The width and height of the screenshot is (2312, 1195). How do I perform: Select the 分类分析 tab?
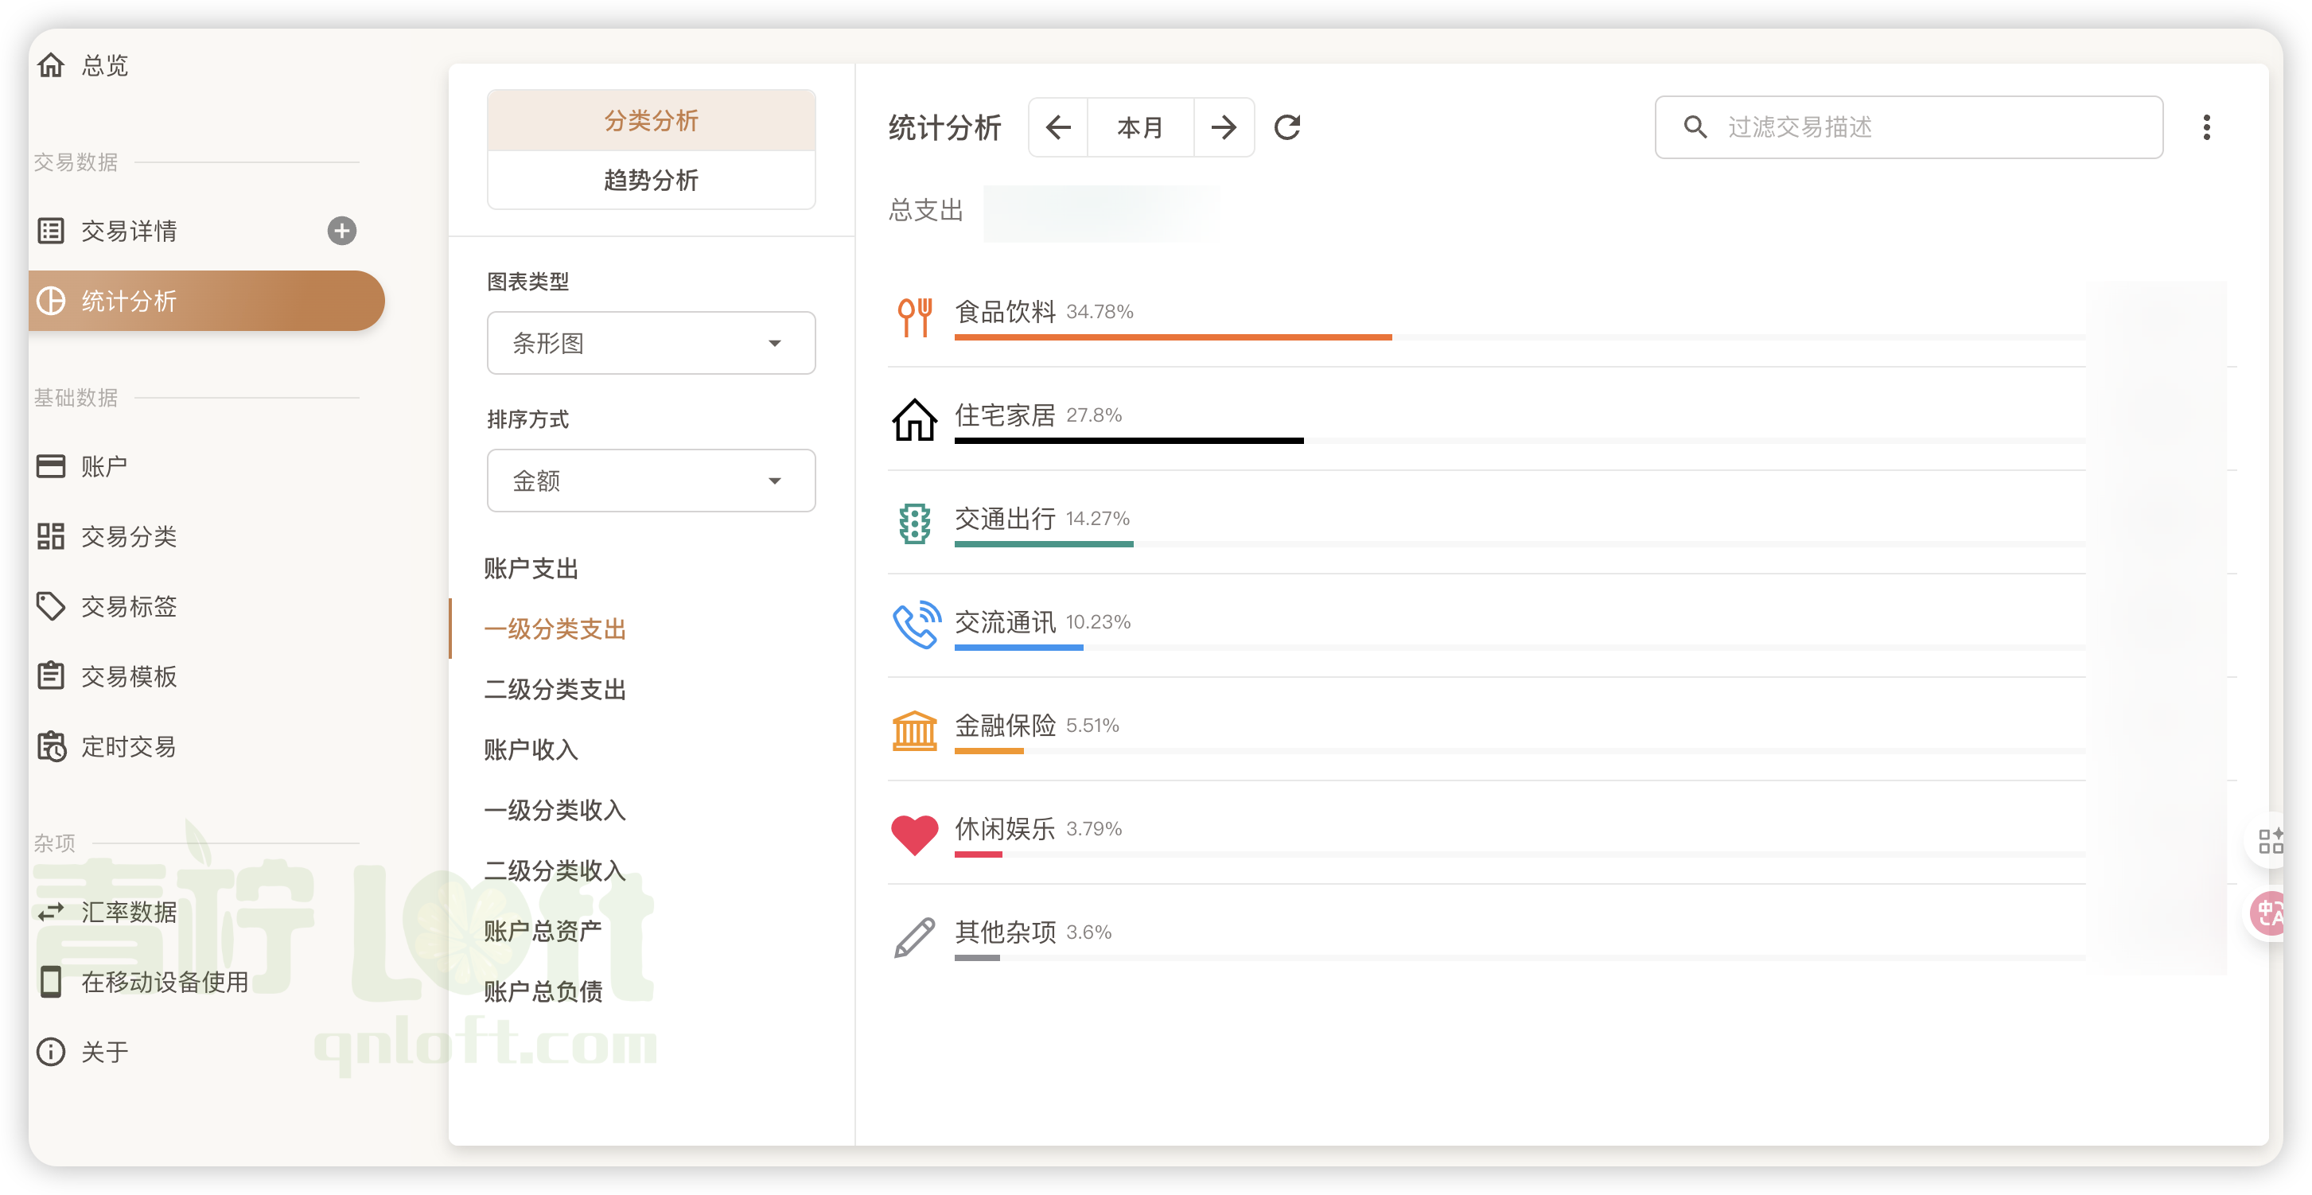(651, 119)
